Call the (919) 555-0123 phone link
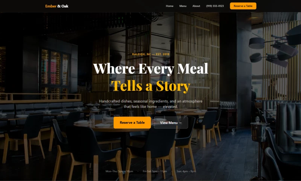This screenshot has width=301, height=181. [x=215, y=6]
